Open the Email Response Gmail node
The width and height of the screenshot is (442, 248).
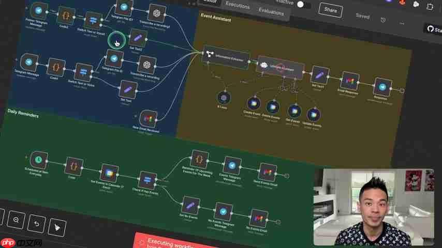tap(350, 82)
